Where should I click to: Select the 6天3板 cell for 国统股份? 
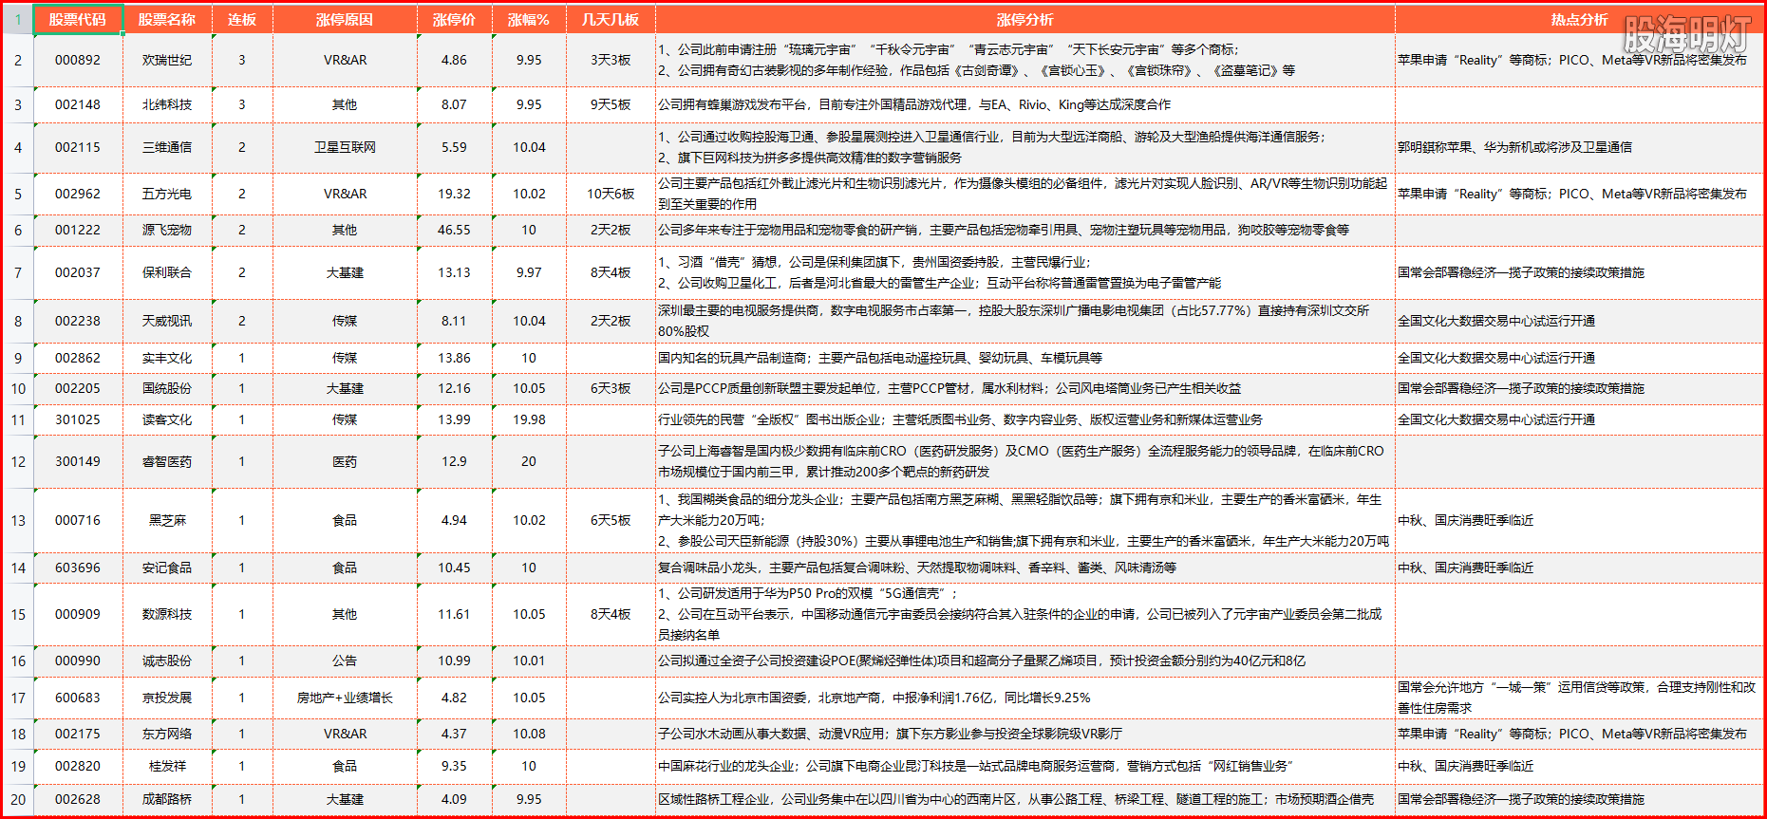611,388
